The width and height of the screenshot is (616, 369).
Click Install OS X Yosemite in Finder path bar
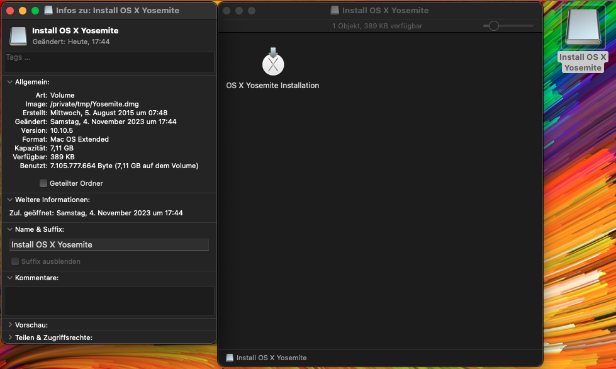tap(271, 358)
